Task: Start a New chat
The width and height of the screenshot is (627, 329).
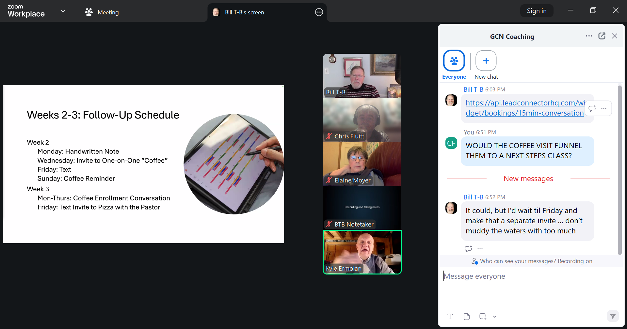Action: (486, 61)
